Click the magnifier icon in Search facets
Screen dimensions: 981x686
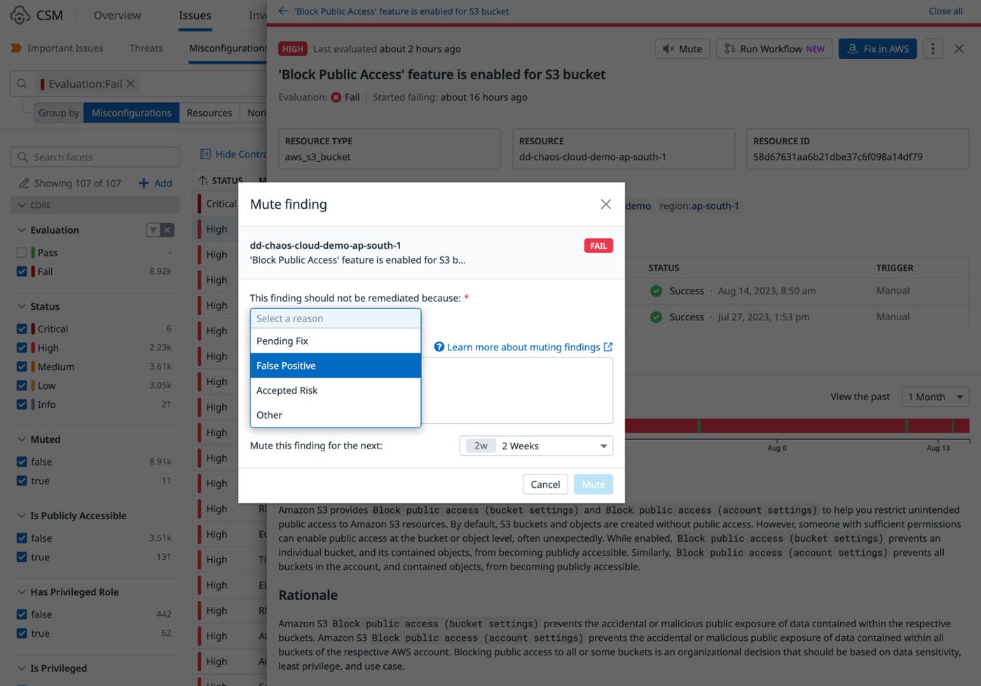22,157
